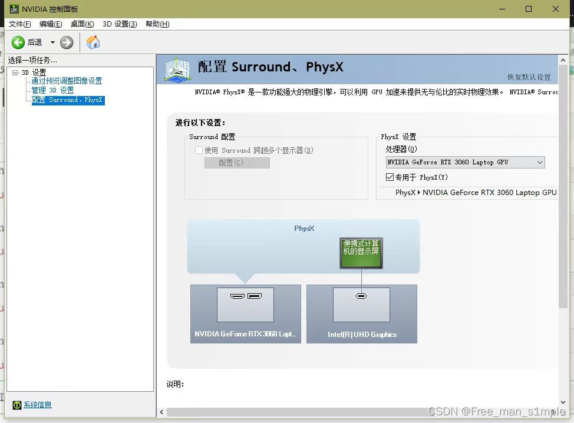The height and width of the screenshot is (423, 574).
Task: Click the first NVIDIA GPU port connector icon
Action: [237, 296]
